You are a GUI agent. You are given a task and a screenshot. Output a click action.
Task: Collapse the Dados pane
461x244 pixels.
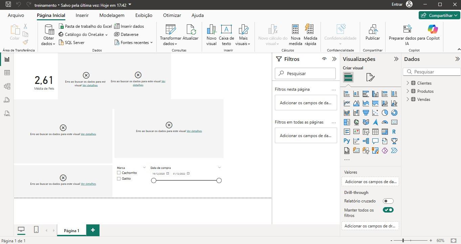(458, 59)
